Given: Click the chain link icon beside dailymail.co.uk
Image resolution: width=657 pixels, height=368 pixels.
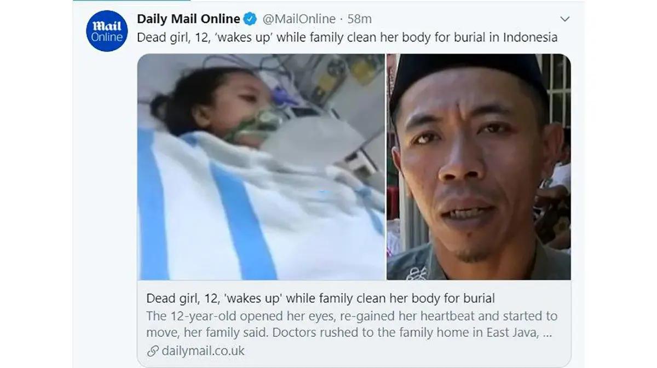Looking at the screenshot, I should coord(152,351).
